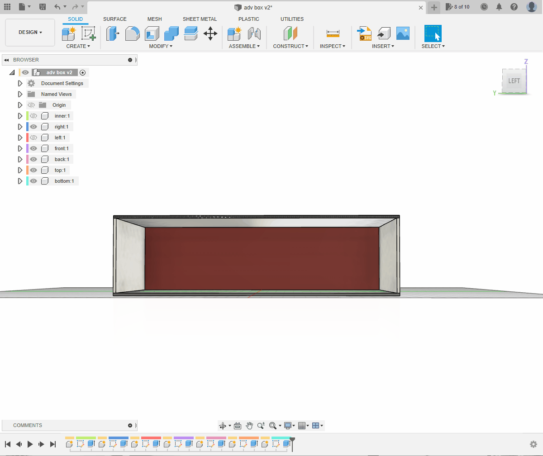Select the Press Pull tool icon

pyautogui.click(x=113, y=33)
